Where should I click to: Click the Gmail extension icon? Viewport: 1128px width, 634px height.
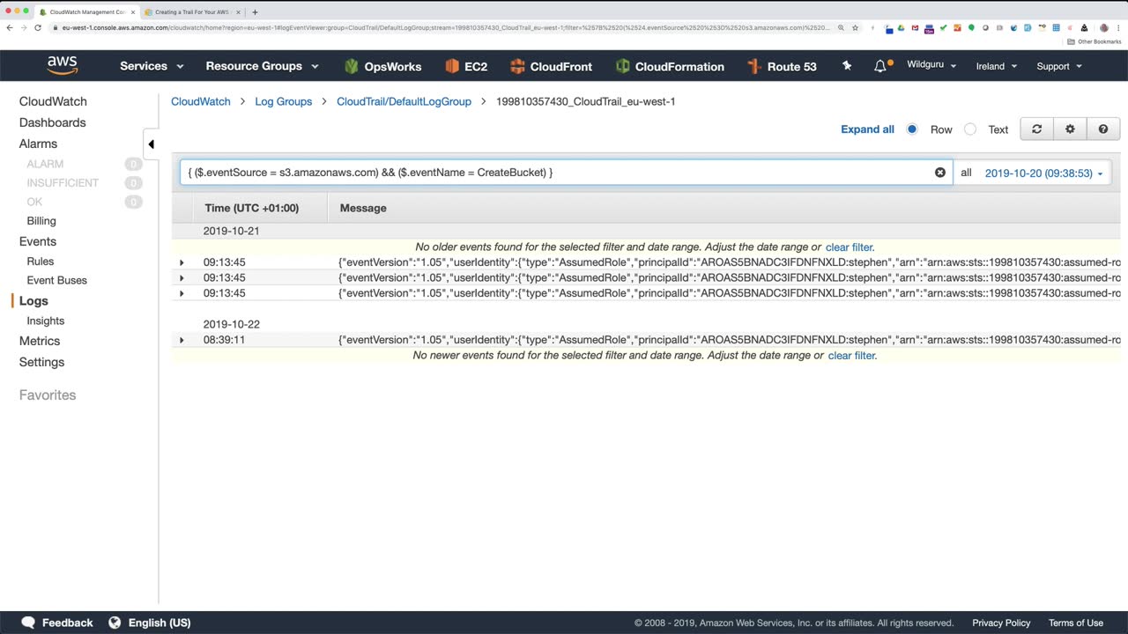click(x=916, y=27)
